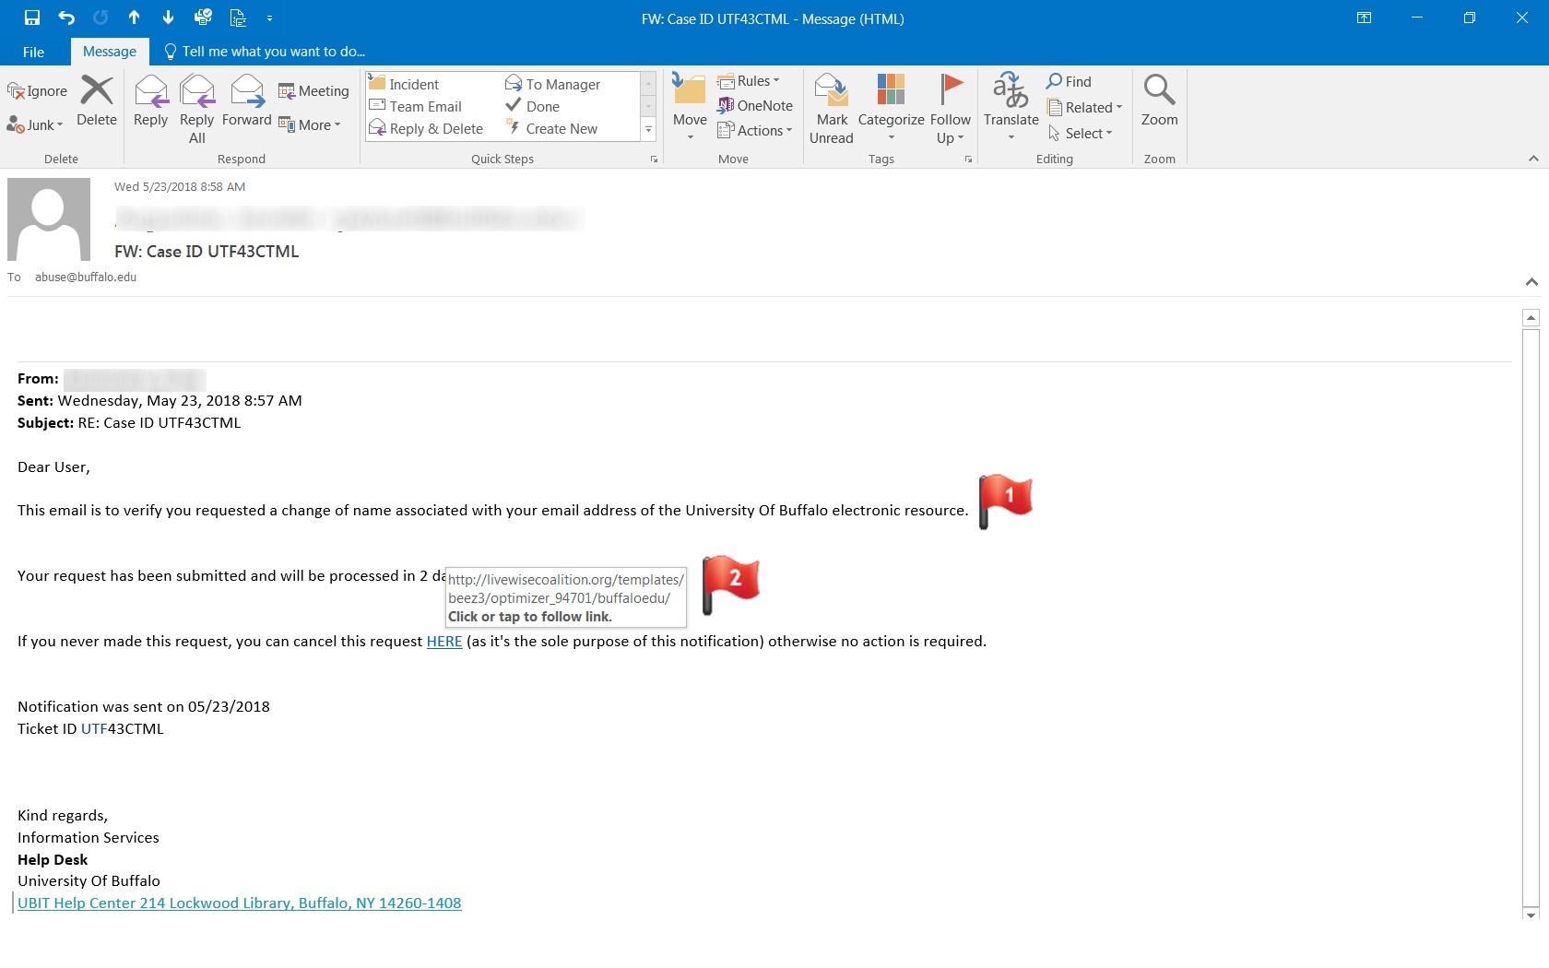Collapse the ribbon with the chevron
This screenshot has height=968, width=1549.
(x=1533, y=159)
